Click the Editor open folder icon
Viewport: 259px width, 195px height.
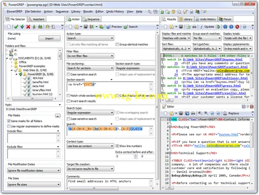point(171,113)
